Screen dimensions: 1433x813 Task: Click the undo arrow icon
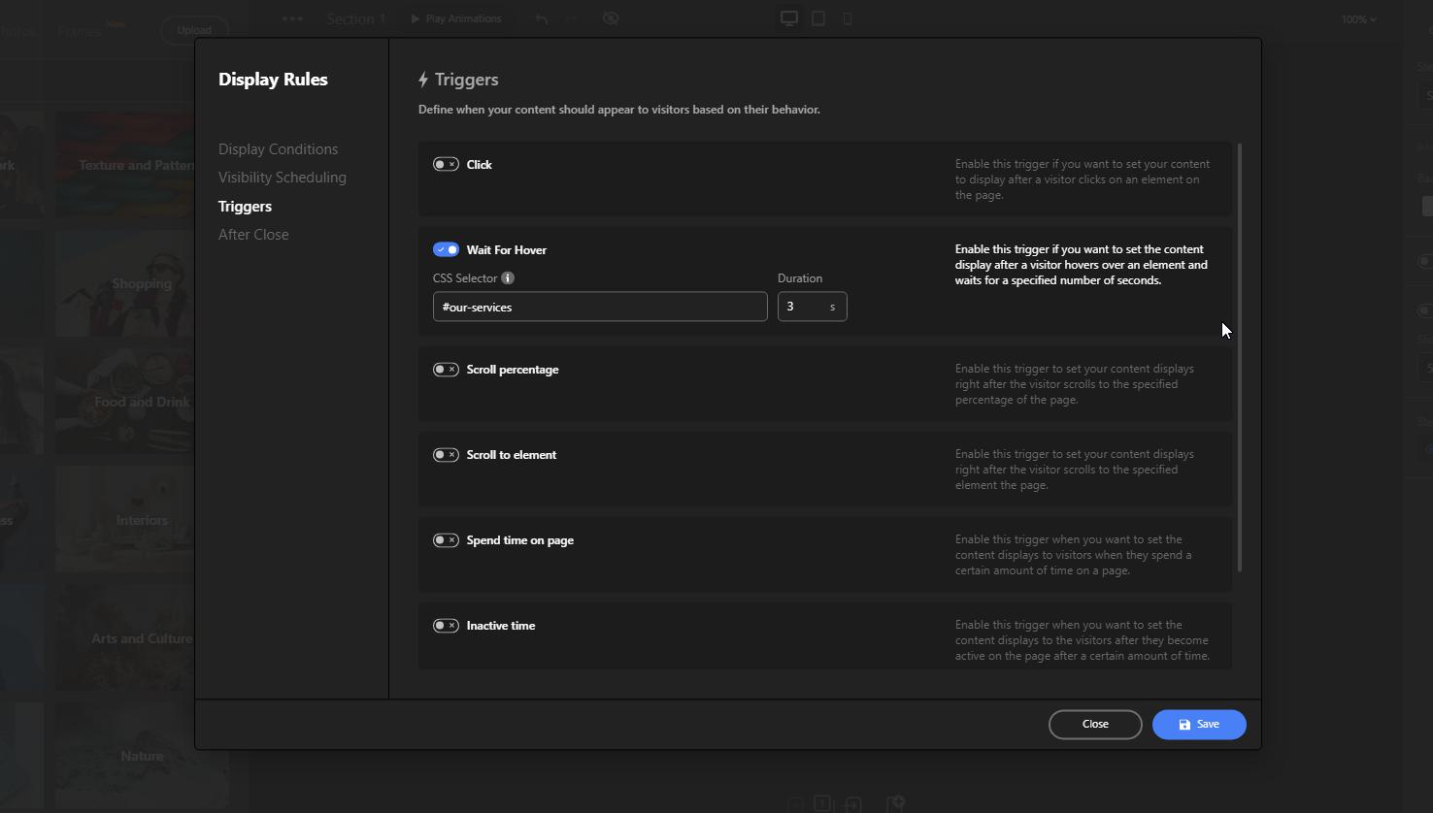click(542, 18)
